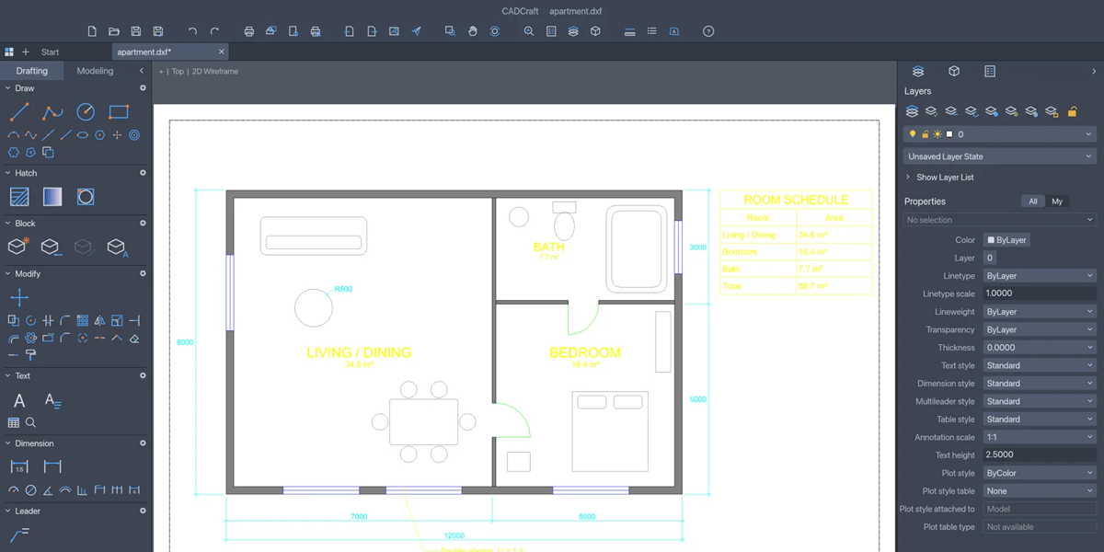Select the large single-line Text tool
This screenshot has width=1104, height=552.
[x=19, y=400]
